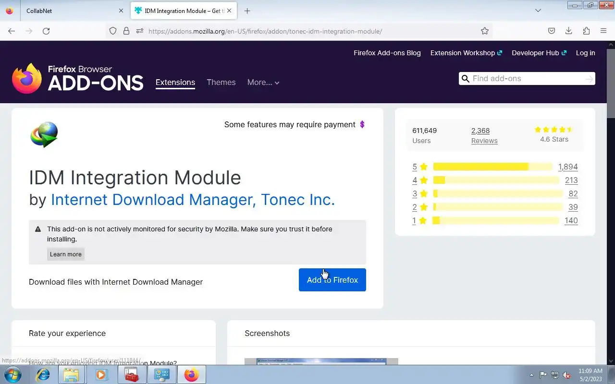Open the red toolbox taskbar icon

(x=132, y=374)
